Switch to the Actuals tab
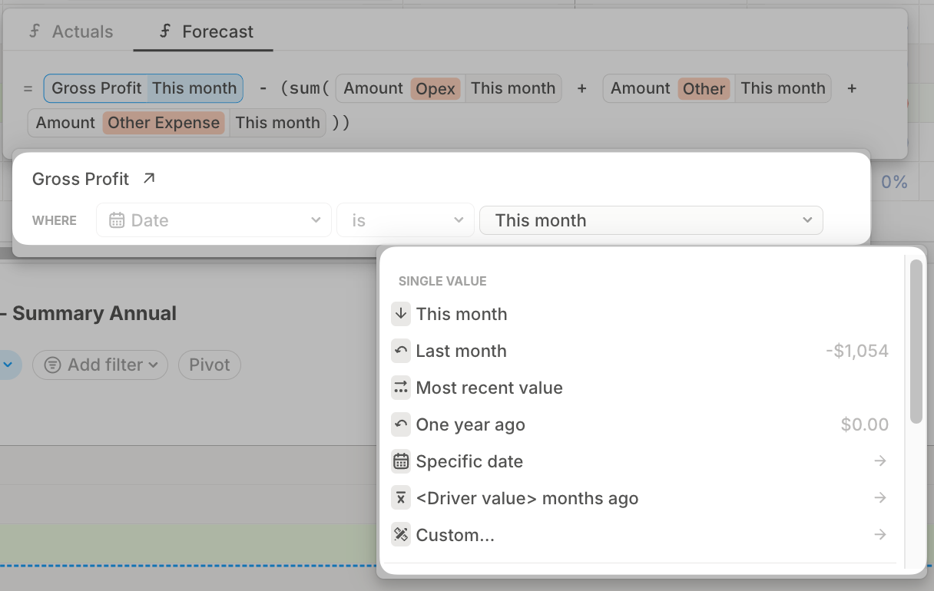 pos(71,31)
